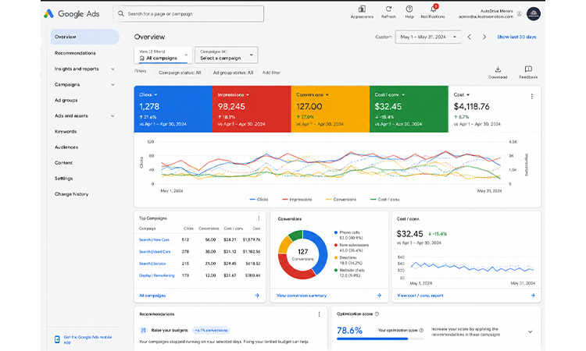Open Keywords page
The width and height of the screenshot is (586, 351).
coord(66,132)
